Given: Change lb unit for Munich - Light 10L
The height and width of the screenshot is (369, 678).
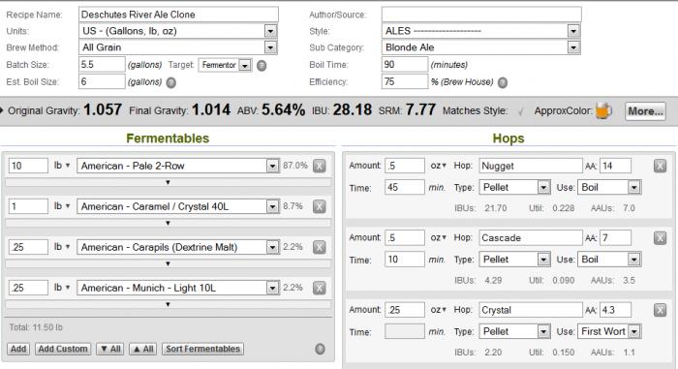Looking at the screenshot, I should tap(61, 288).
